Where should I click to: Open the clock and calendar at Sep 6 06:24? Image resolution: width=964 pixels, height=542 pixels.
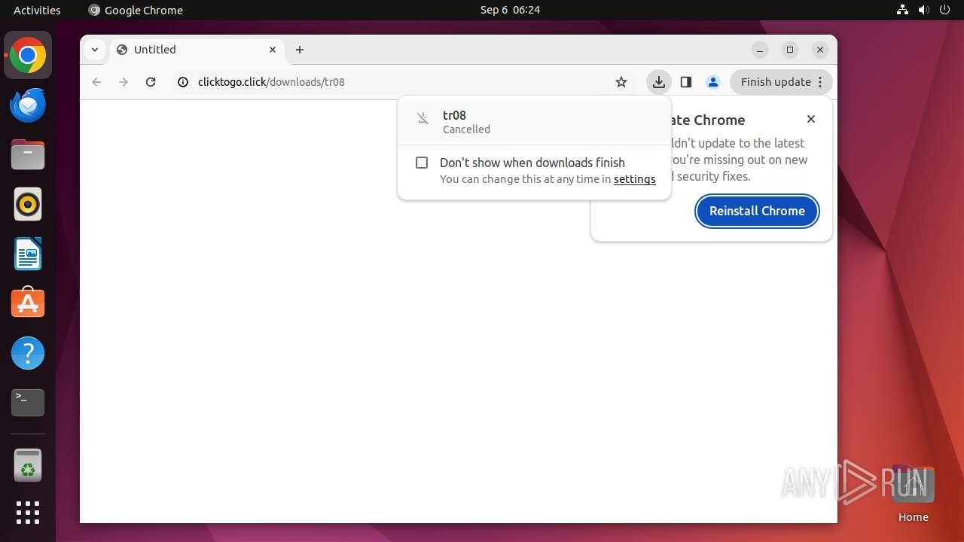point(510,10)
